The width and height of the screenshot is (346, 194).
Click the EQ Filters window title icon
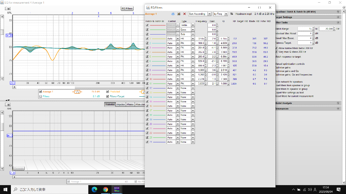click(148, 8)
